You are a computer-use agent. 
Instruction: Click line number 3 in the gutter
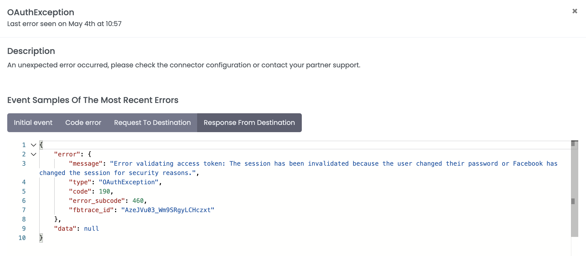[x=24, y=164]
